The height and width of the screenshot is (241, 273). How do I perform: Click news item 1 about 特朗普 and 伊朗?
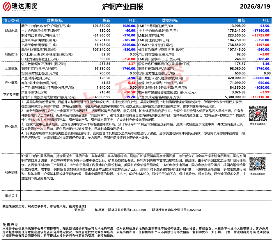[132, 104]
